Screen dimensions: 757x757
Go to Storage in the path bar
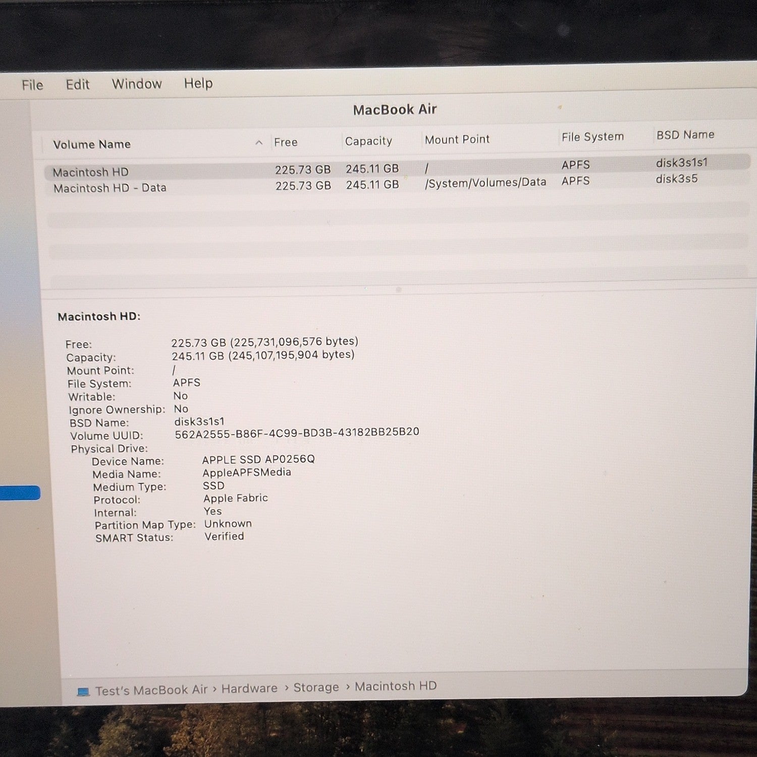(x=316, y=687)
